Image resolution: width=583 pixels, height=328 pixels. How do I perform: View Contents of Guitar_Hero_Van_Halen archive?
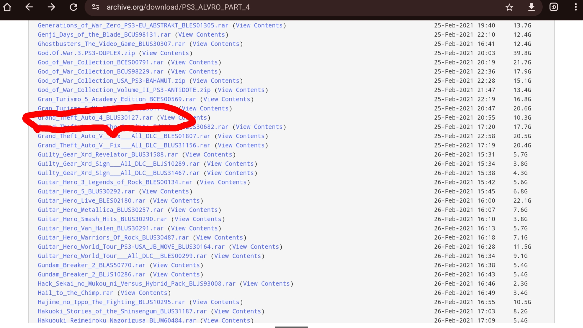(x=195, y=228)
